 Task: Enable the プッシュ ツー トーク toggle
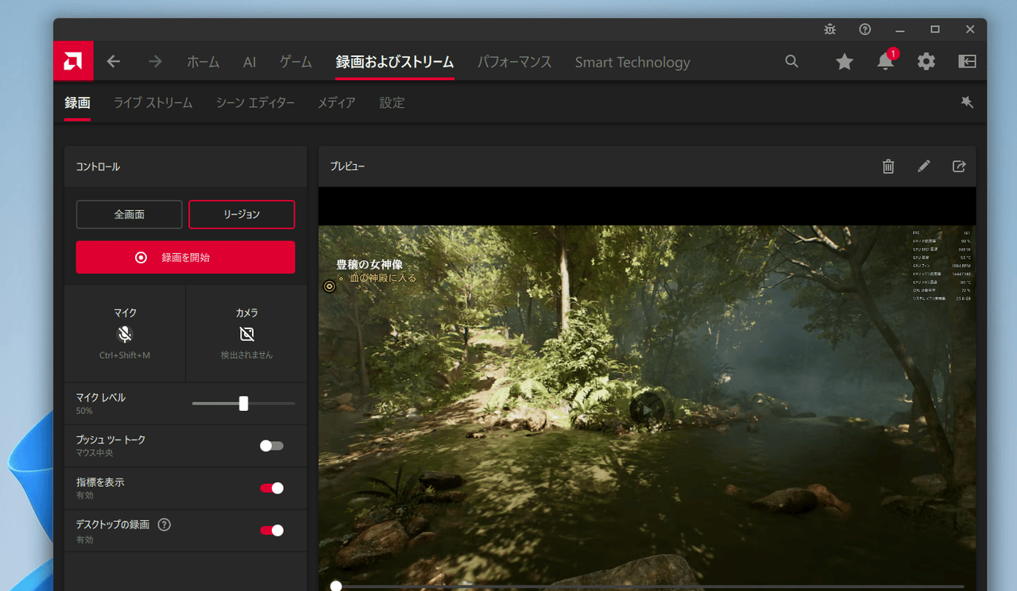click(x=272, y=446)
